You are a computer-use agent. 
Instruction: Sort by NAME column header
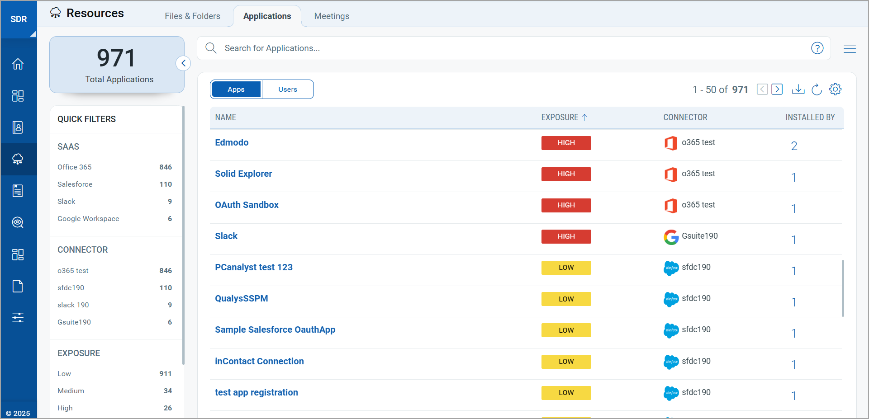(225, 118)
